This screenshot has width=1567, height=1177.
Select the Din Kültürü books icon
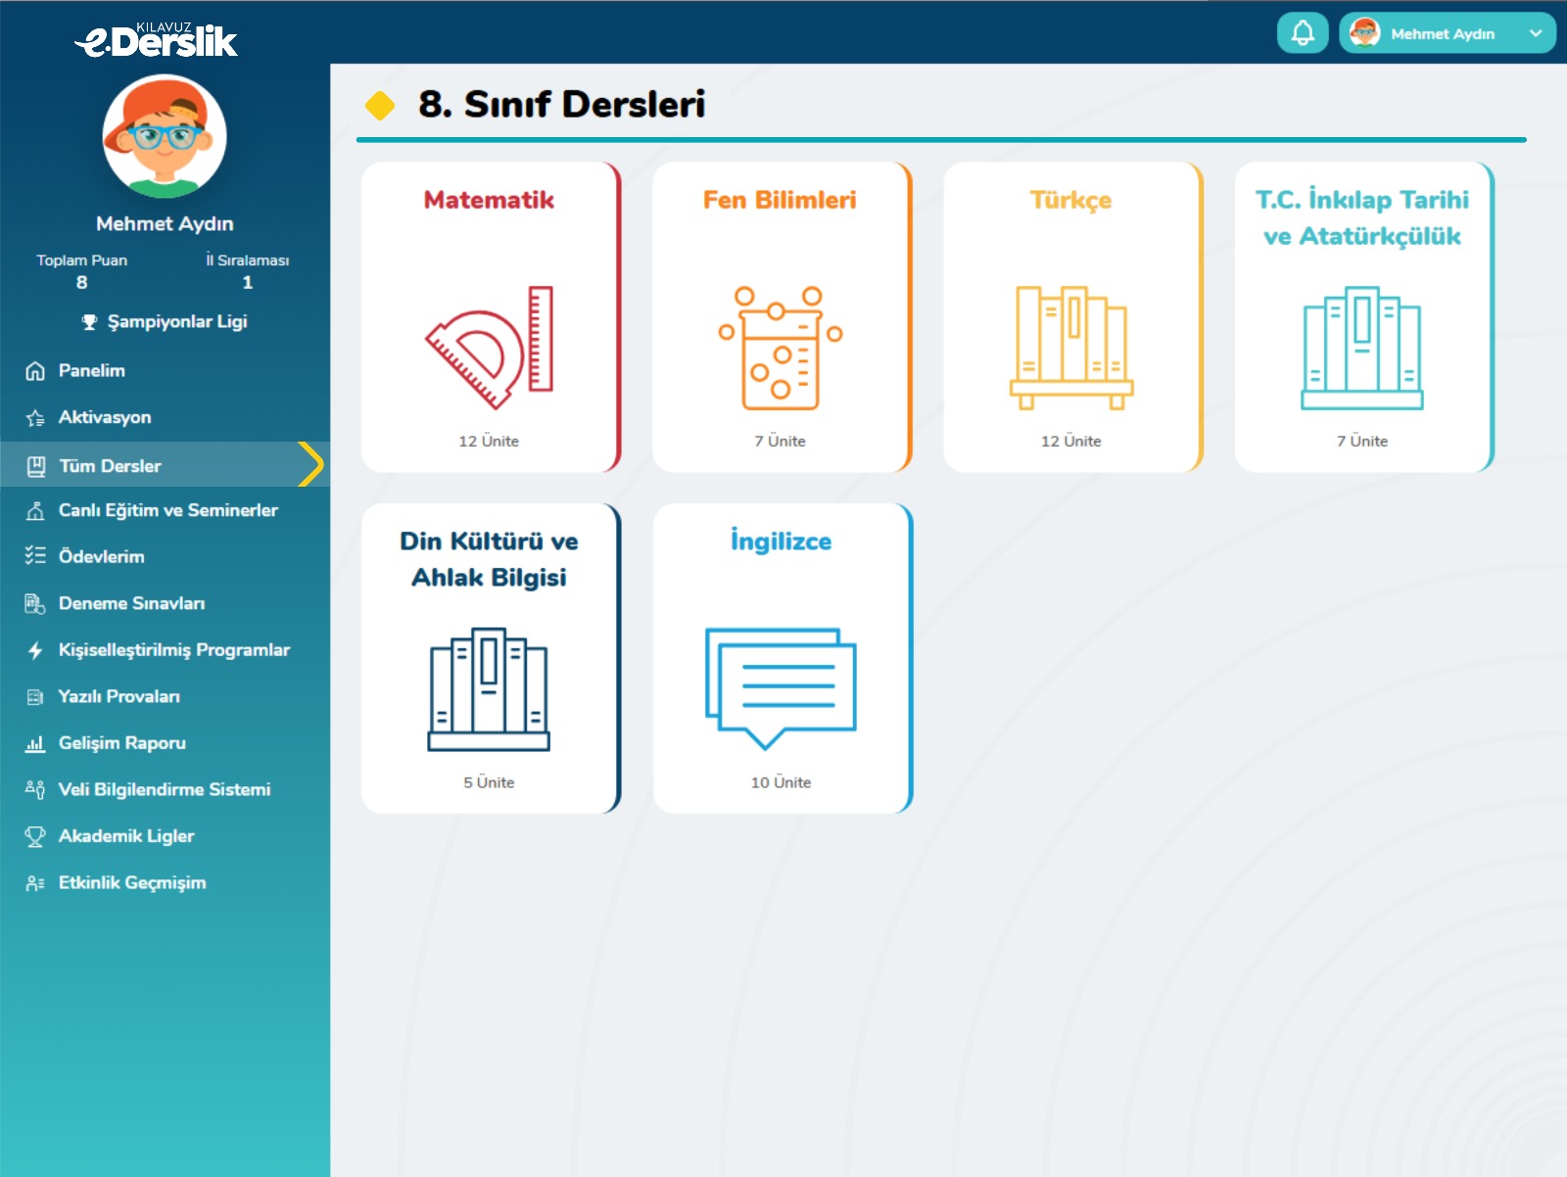point(489,689)
